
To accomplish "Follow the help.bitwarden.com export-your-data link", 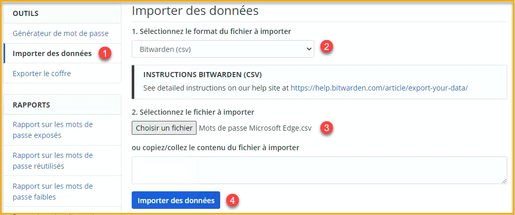I will click(379, 88).
